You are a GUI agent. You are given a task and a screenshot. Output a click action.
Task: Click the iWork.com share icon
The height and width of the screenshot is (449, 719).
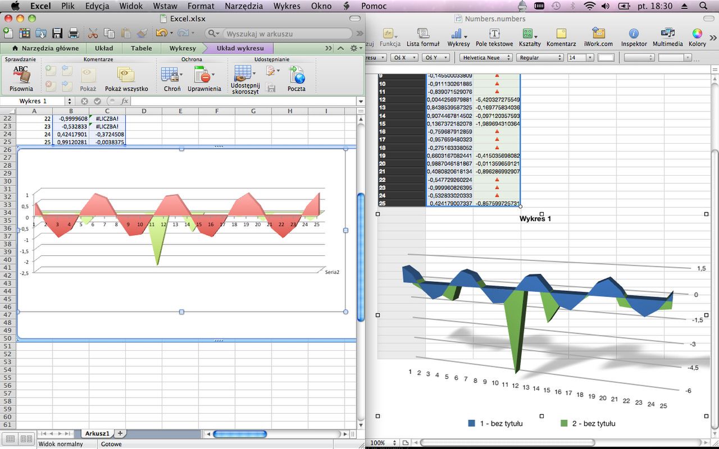pos(598,36)
